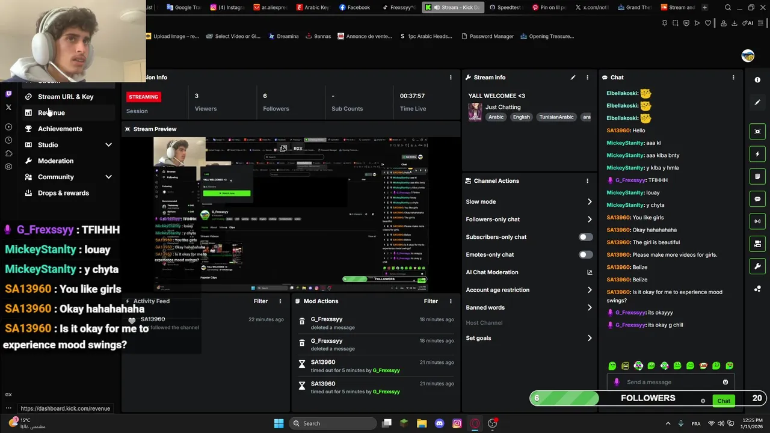The width and height of the screenshot is (770, 433).
Task: Click the broadcast signal icon in right toolbar
Action: (x=757, y=221)
